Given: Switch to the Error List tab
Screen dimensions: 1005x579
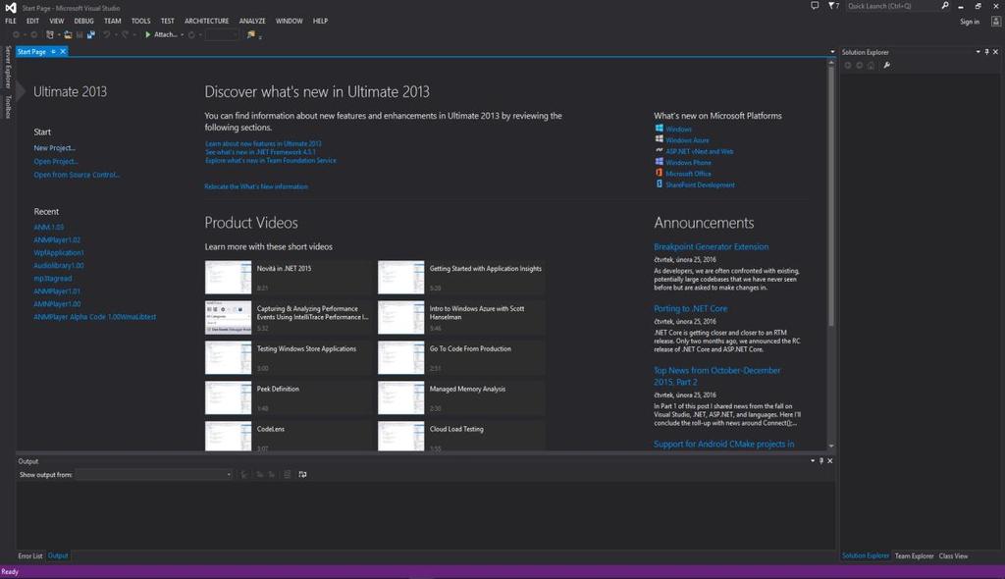Looking at the screenshot, I should pyautogui.click(x=30, y=555).
